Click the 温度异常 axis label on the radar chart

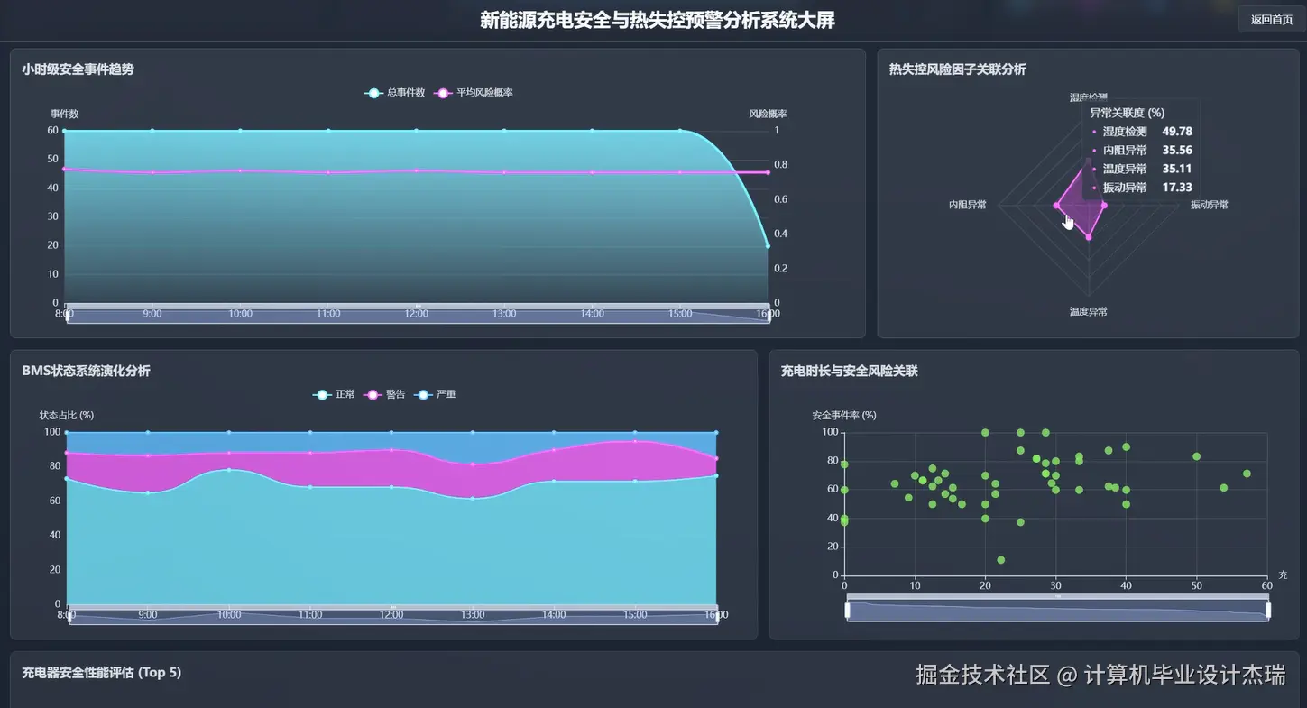pyautogui.click(x=1088, y=311)
